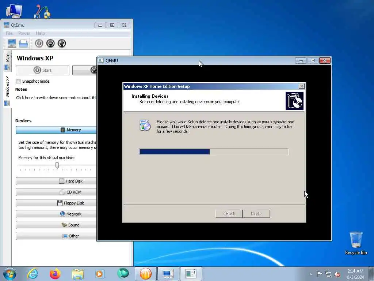Click the monitor taskbar button
Screen dimensions: 374x281
[168, 274]
